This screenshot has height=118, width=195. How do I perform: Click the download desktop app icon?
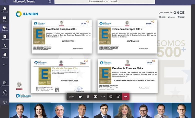pyautogui.click(x=5, y=102)
